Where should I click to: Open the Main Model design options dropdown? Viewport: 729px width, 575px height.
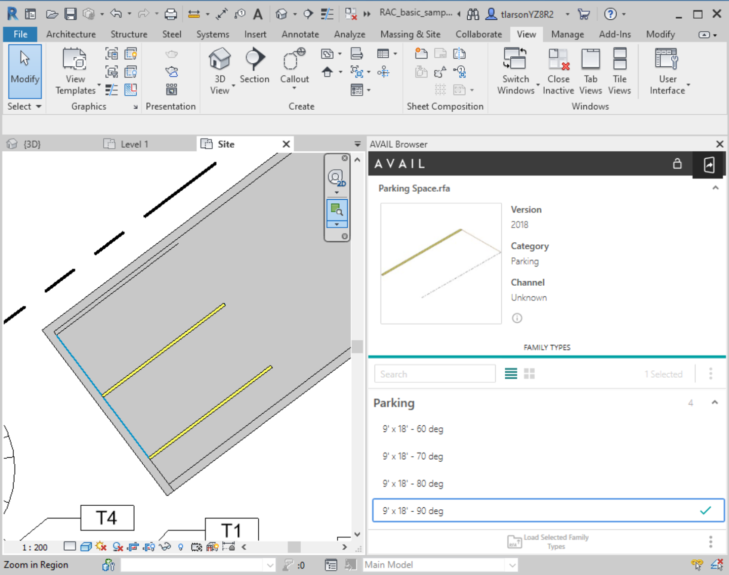click(x=512, y=565)
